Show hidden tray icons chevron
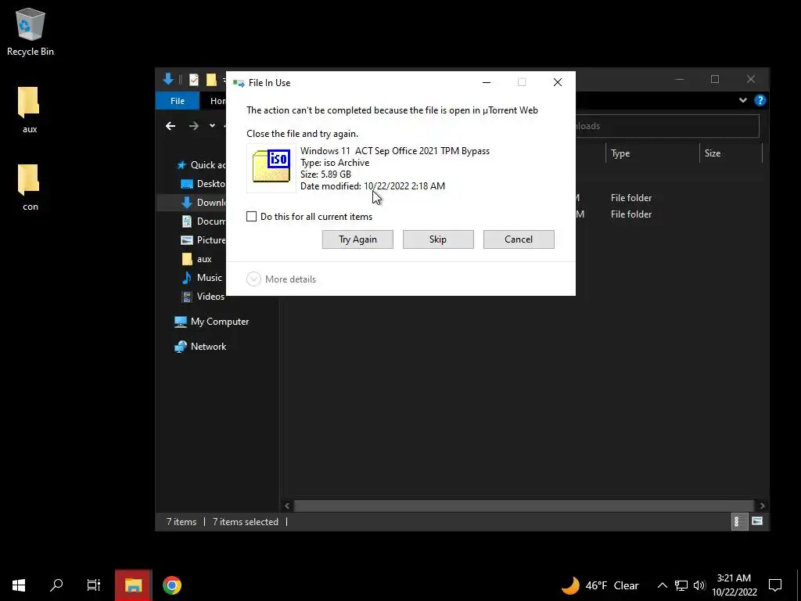This screenshot has height=601, width=801. [x=662, y=585]
